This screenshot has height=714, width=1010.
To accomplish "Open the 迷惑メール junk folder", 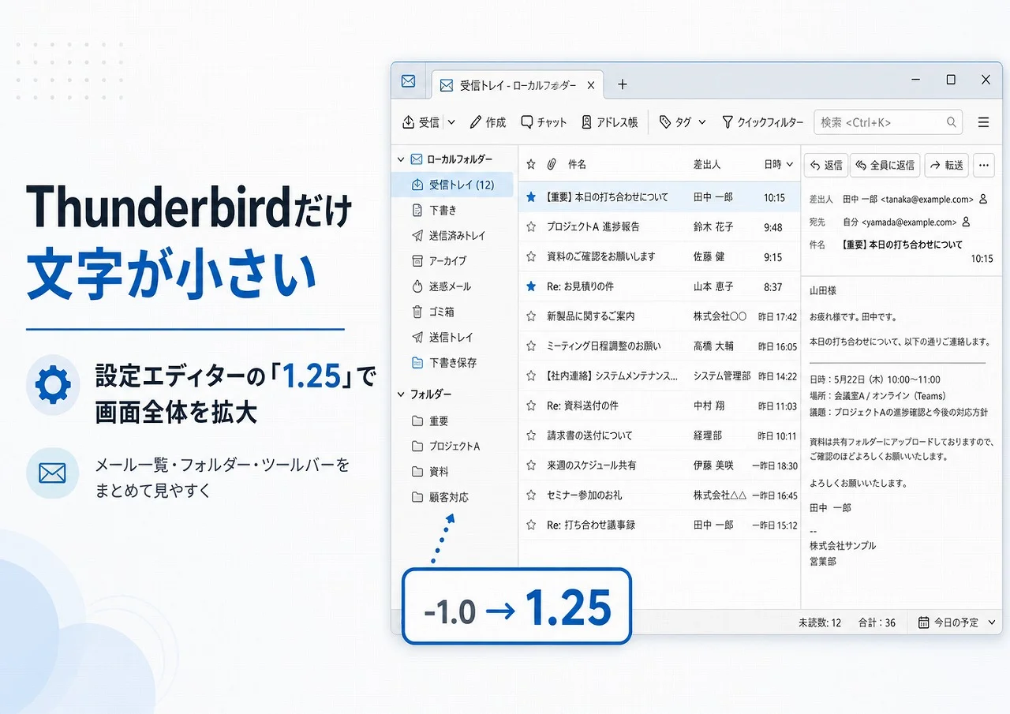I will 441,286.
